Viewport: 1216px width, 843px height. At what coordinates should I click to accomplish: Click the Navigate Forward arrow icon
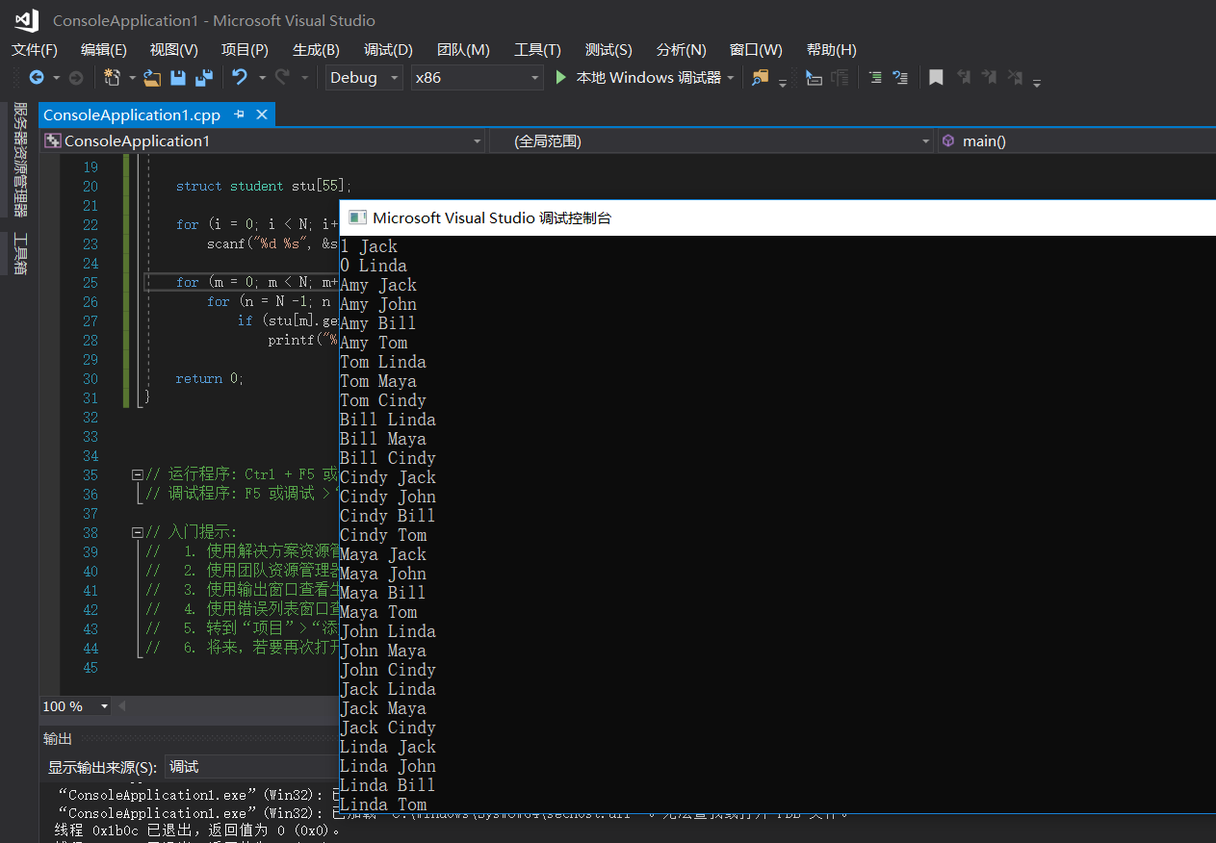(75, 78)
